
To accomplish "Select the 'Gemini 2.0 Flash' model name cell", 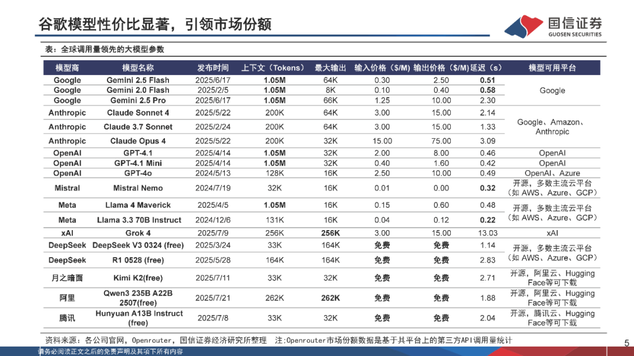I will [138, 90].
